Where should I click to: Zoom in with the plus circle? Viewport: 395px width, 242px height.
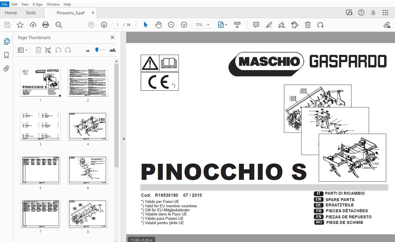click(x=184, y=25)
